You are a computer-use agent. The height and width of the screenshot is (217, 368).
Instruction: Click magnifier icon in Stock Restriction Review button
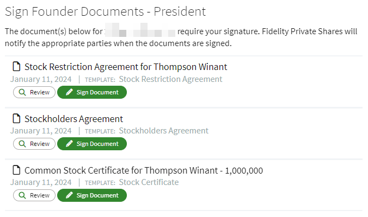coord(22,92)
